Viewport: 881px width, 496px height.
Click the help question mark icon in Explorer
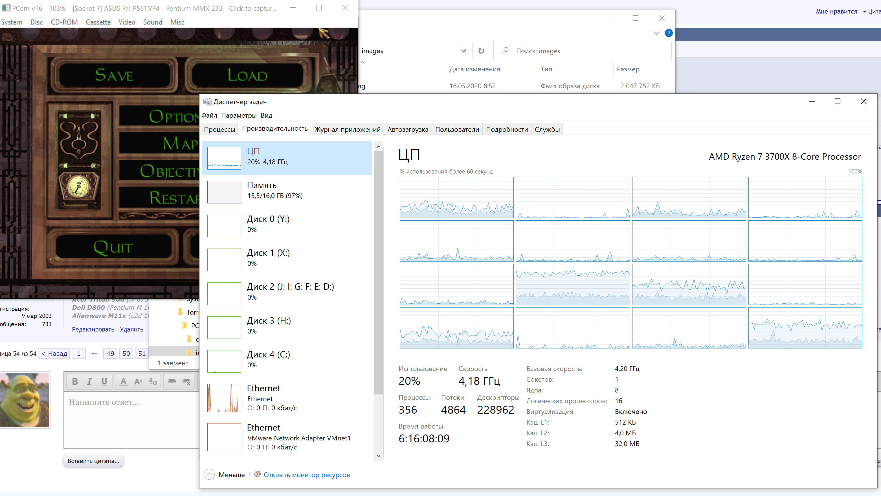(x=669, y=33)
